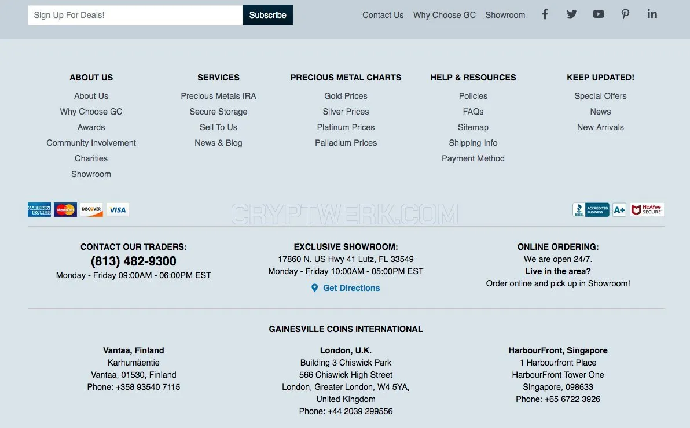The image size is (690, 428).
Task: Click the map pin icon beside Get Directions
Action: [315, 287]
